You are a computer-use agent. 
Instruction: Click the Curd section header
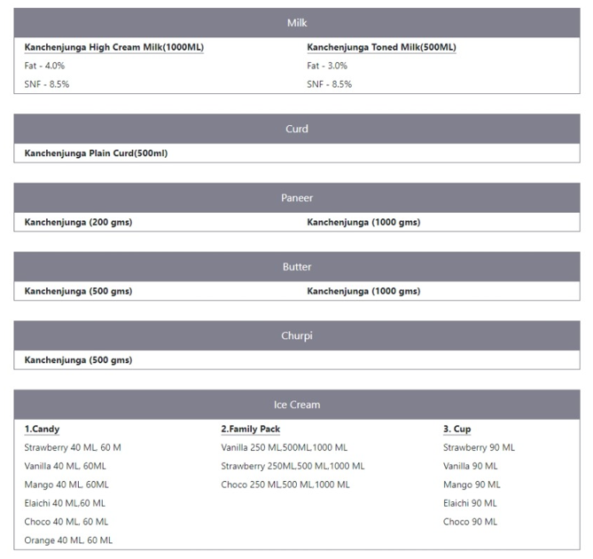(297, 129)
